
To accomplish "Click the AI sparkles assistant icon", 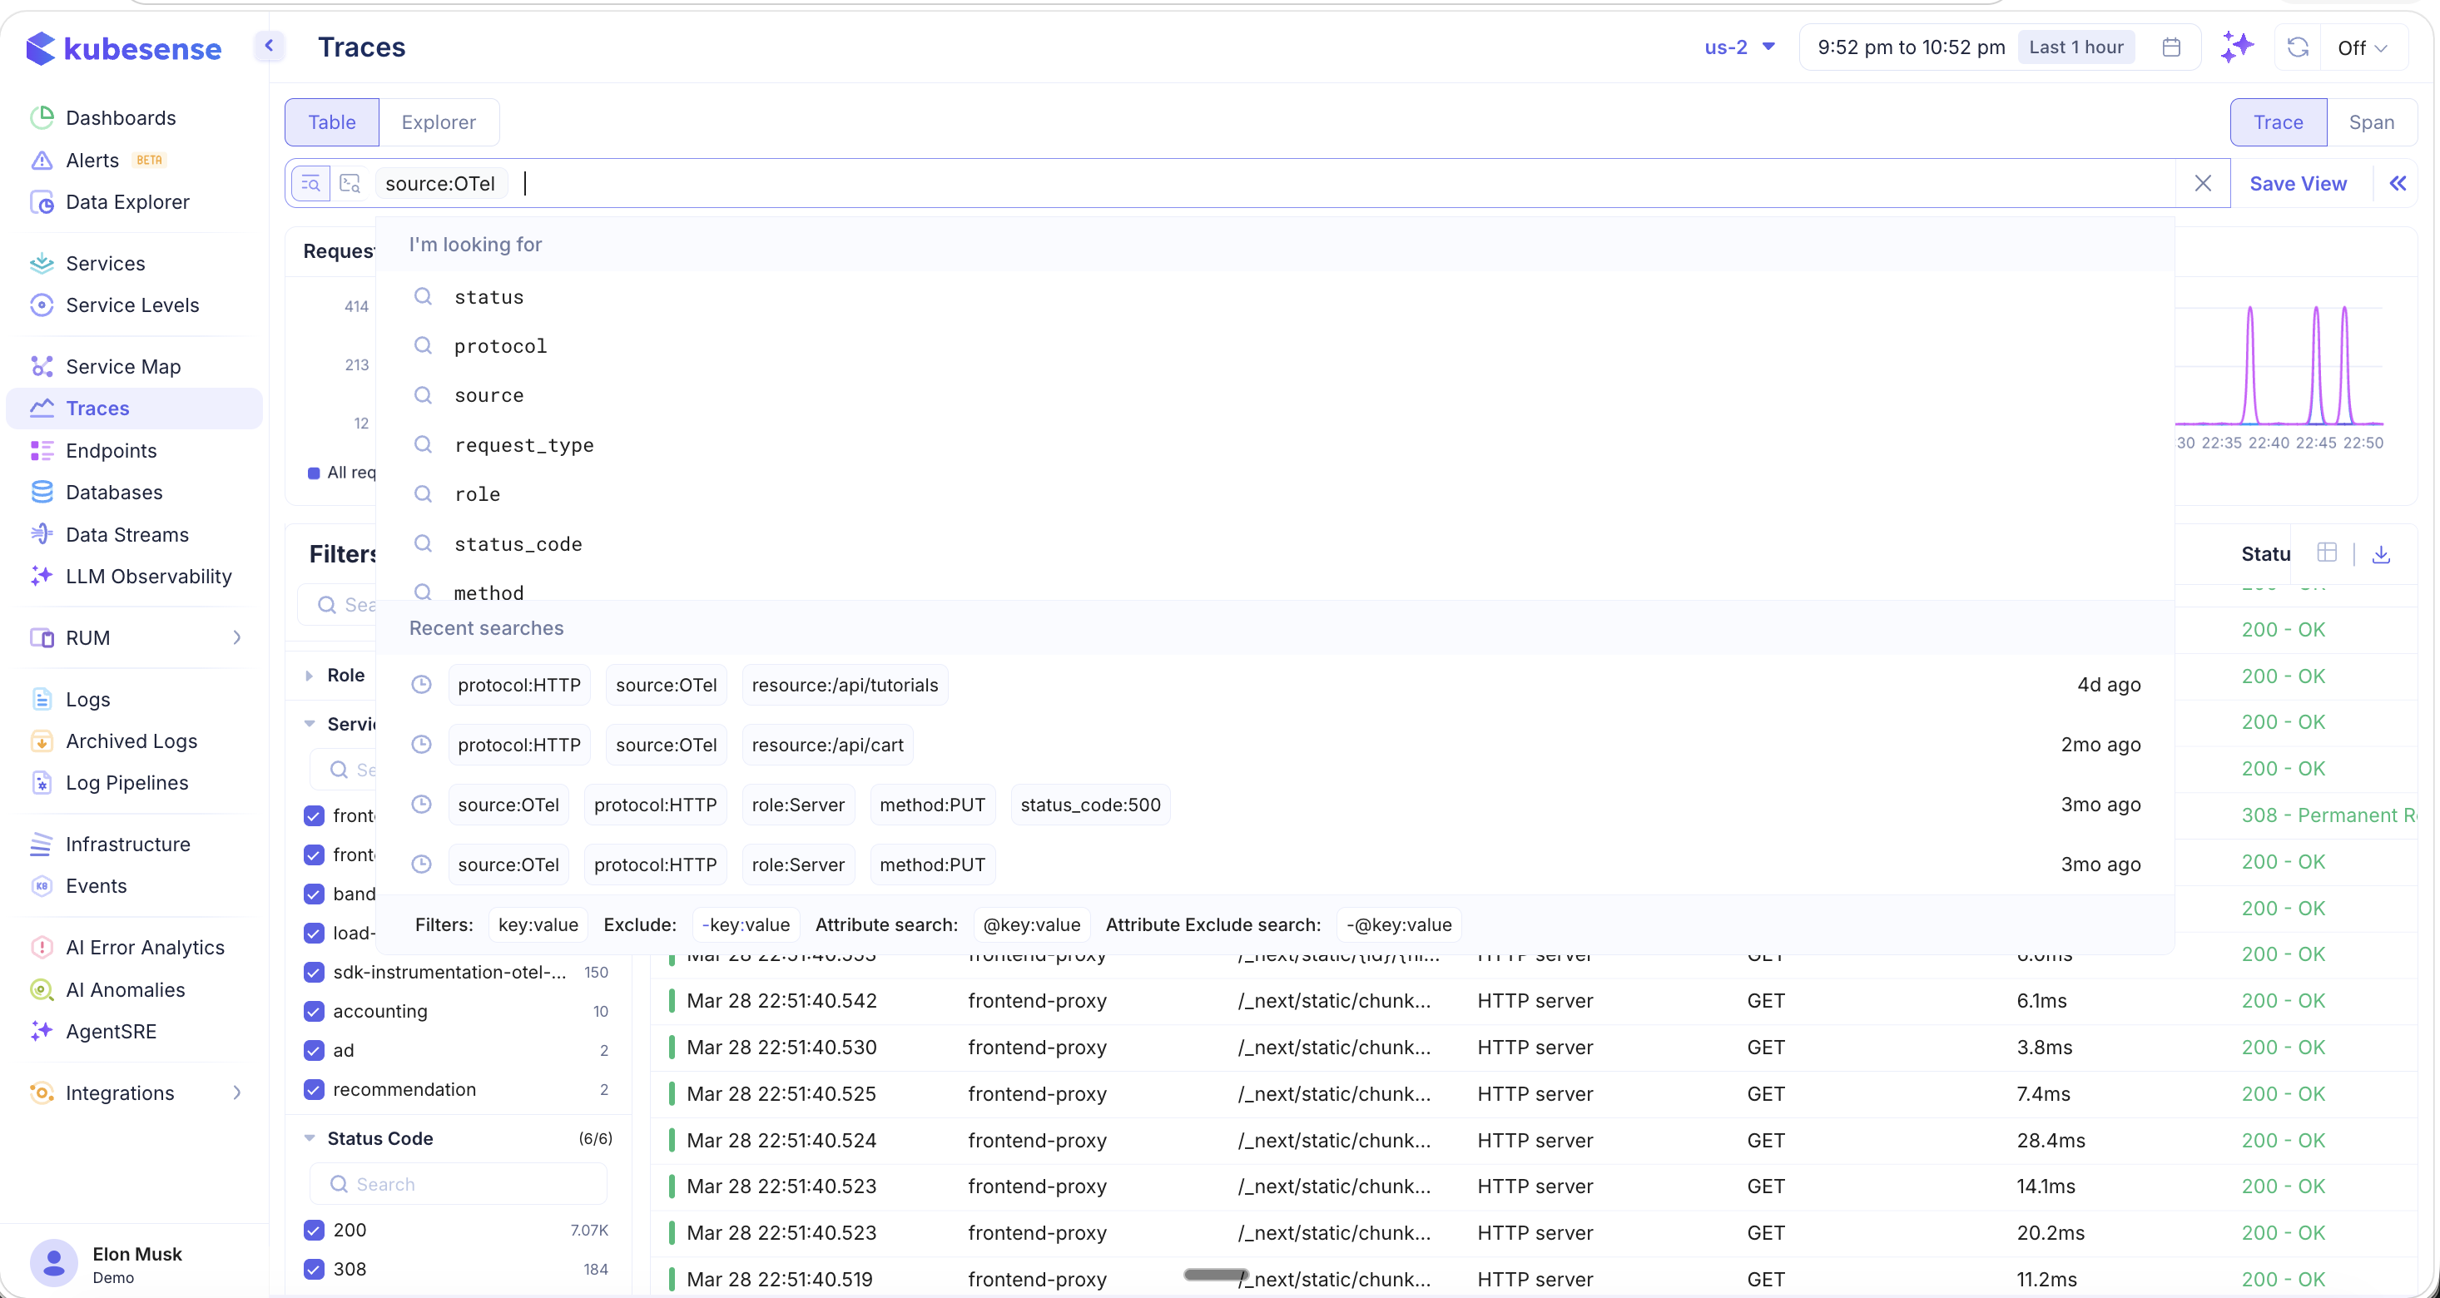I will (x=2237, y=47).
